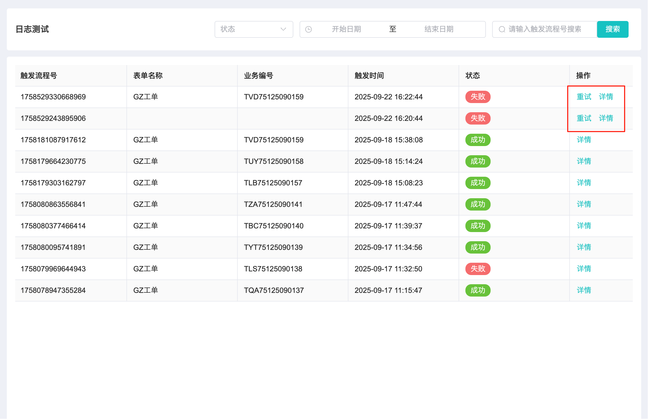Click business number TZA75125090141
Screen dimensions: 648x419
pos(273,204)
